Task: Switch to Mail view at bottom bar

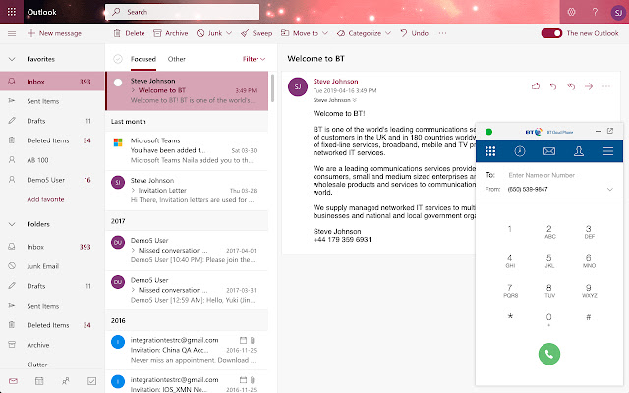Action: click(x=13, y=381)
